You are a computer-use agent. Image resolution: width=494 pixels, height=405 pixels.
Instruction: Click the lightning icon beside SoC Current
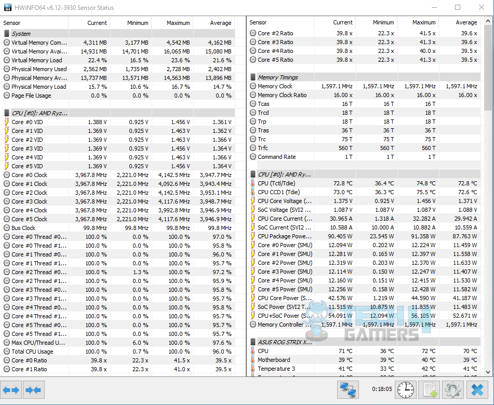[252, 227]
